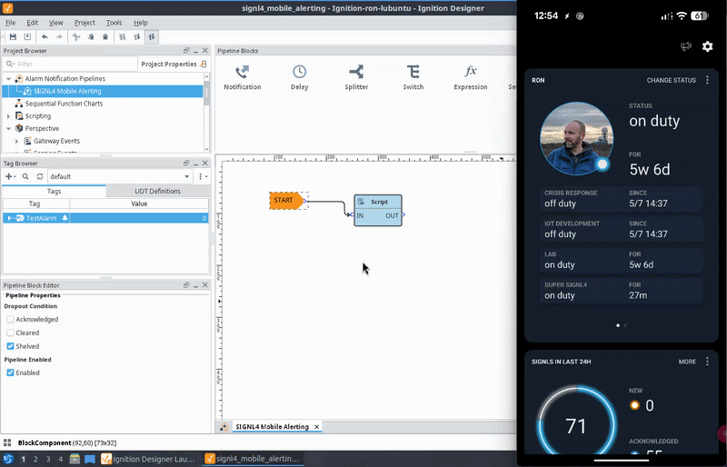727x467 pixels.
Task: Click the Project Browser Filter field
Action: tap(70, 64)
